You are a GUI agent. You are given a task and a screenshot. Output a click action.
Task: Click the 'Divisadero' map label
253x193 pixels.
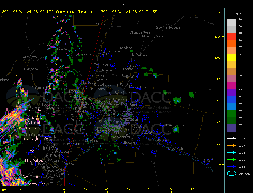pos(137,87)
